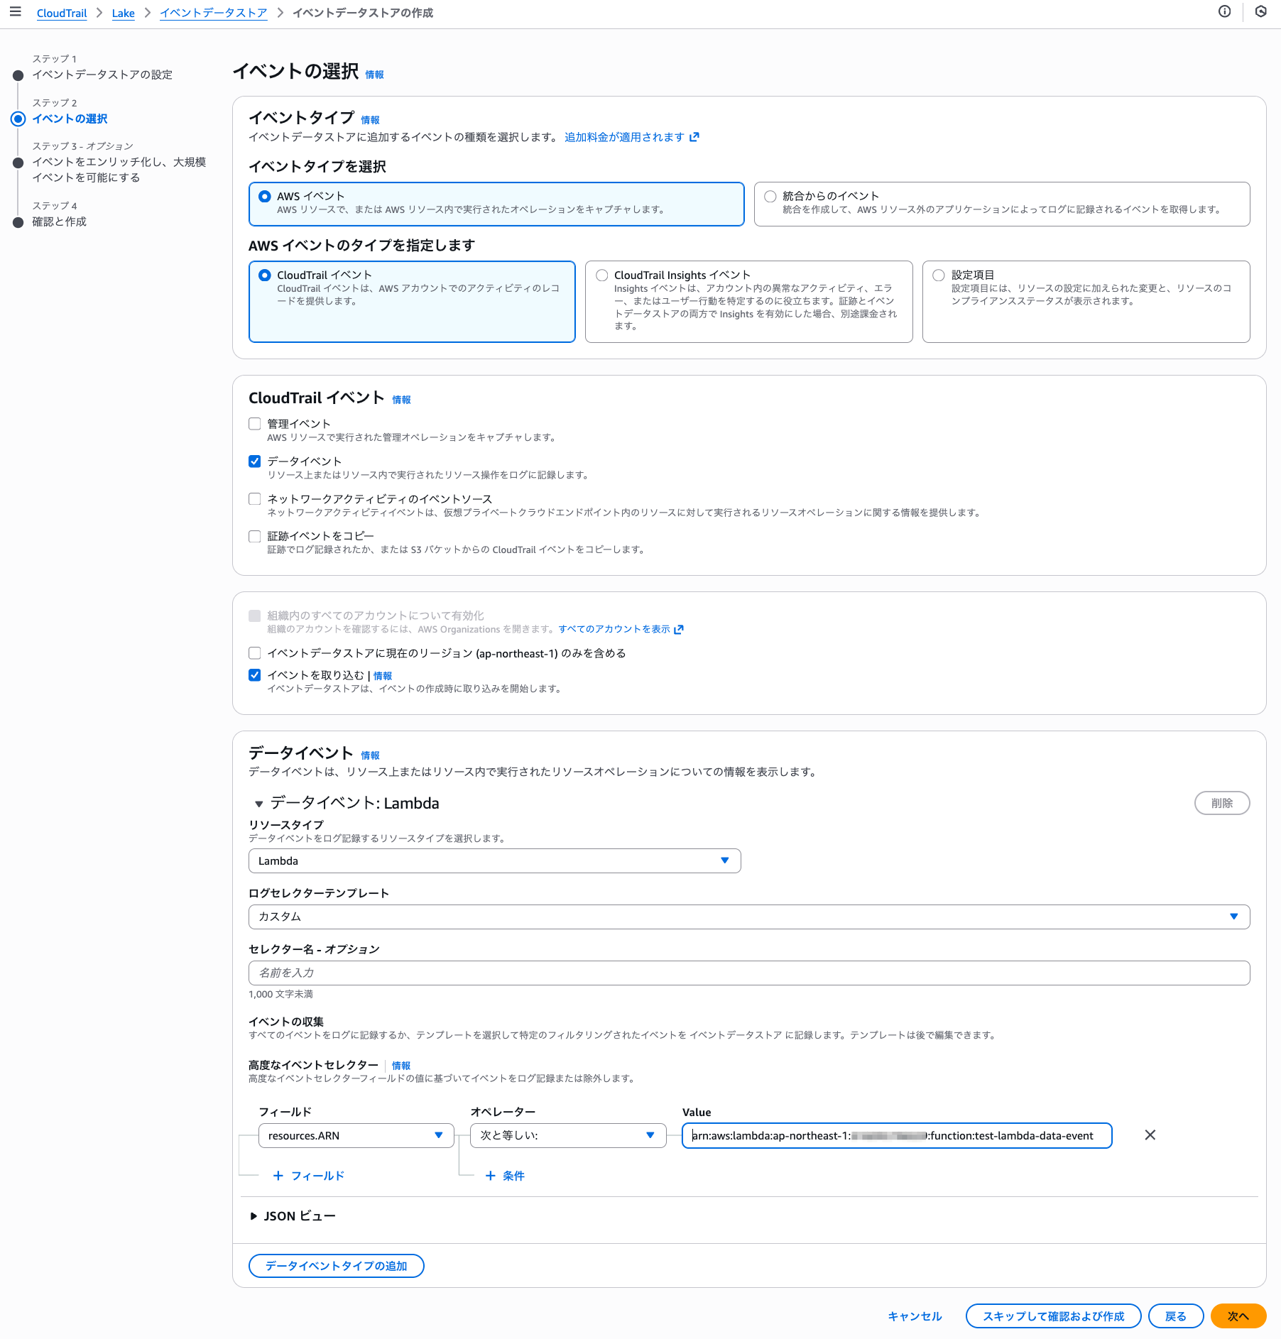Screen dimensions: 1281x1339
Task: Click the hexagon settings icon at top right
Action: click(x=1261, y=11)
